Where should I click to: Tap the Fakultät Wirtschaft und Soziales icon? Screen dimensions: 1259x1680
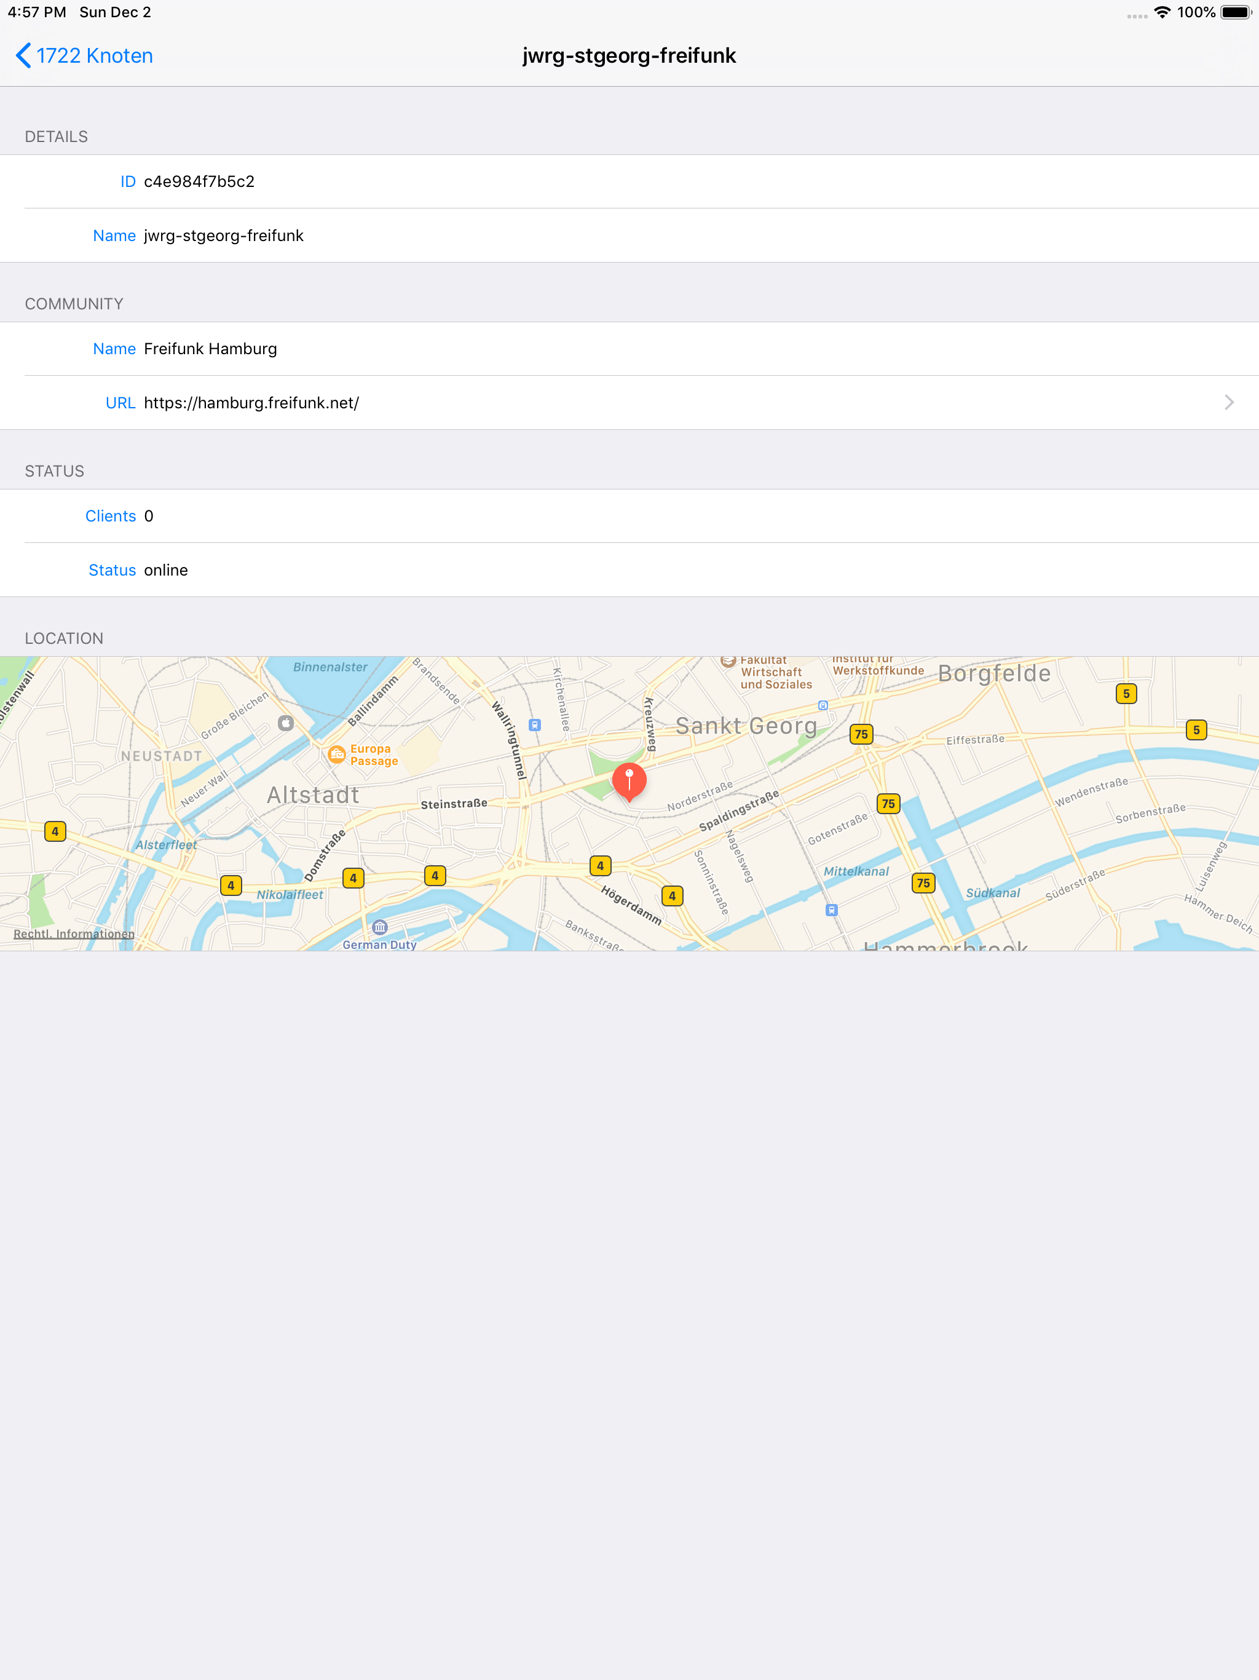pos(727,662)
